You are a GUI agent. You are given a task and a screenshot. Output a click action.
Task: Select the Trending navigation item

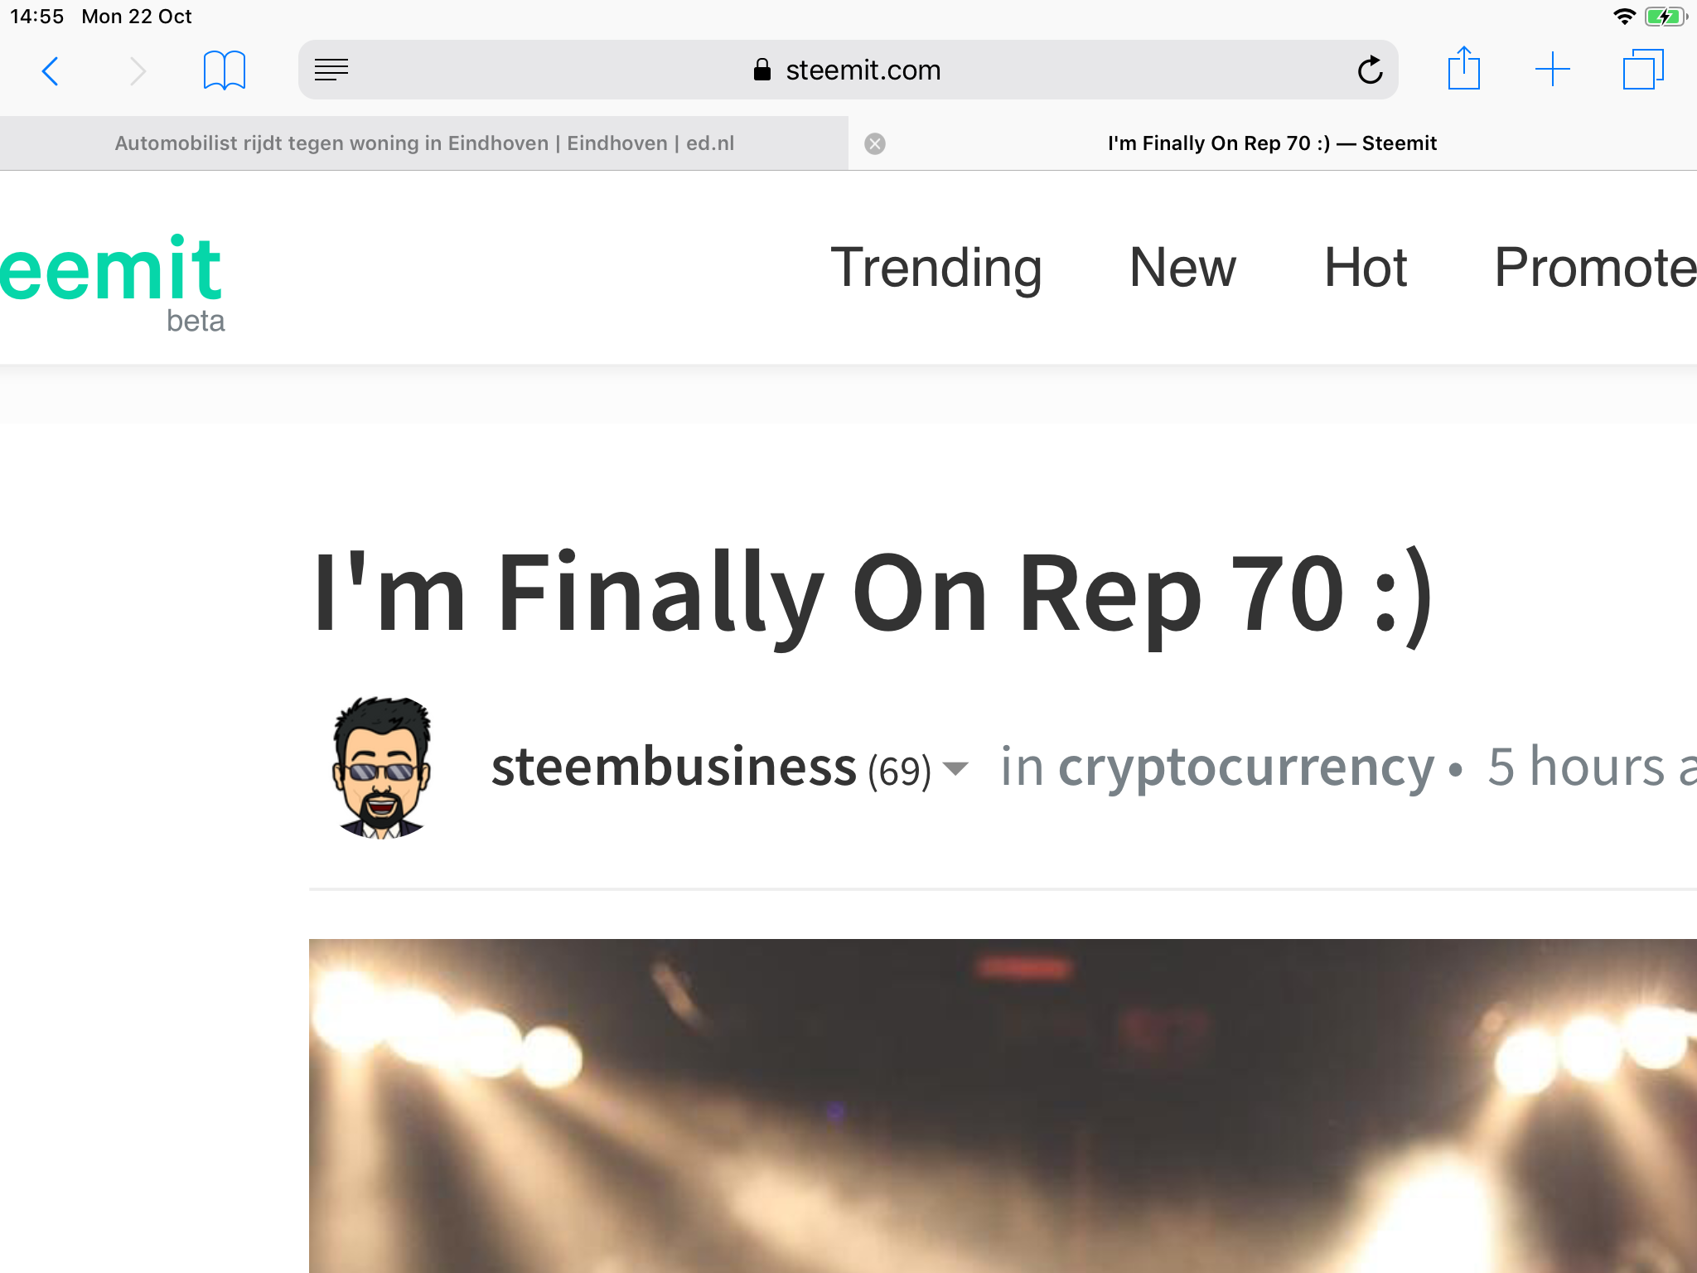[x=937, y=267]
